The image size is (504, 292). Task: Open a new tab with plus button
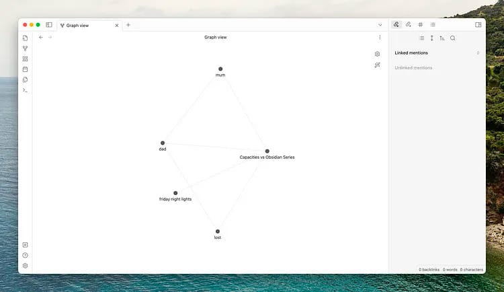click(128, 25)
